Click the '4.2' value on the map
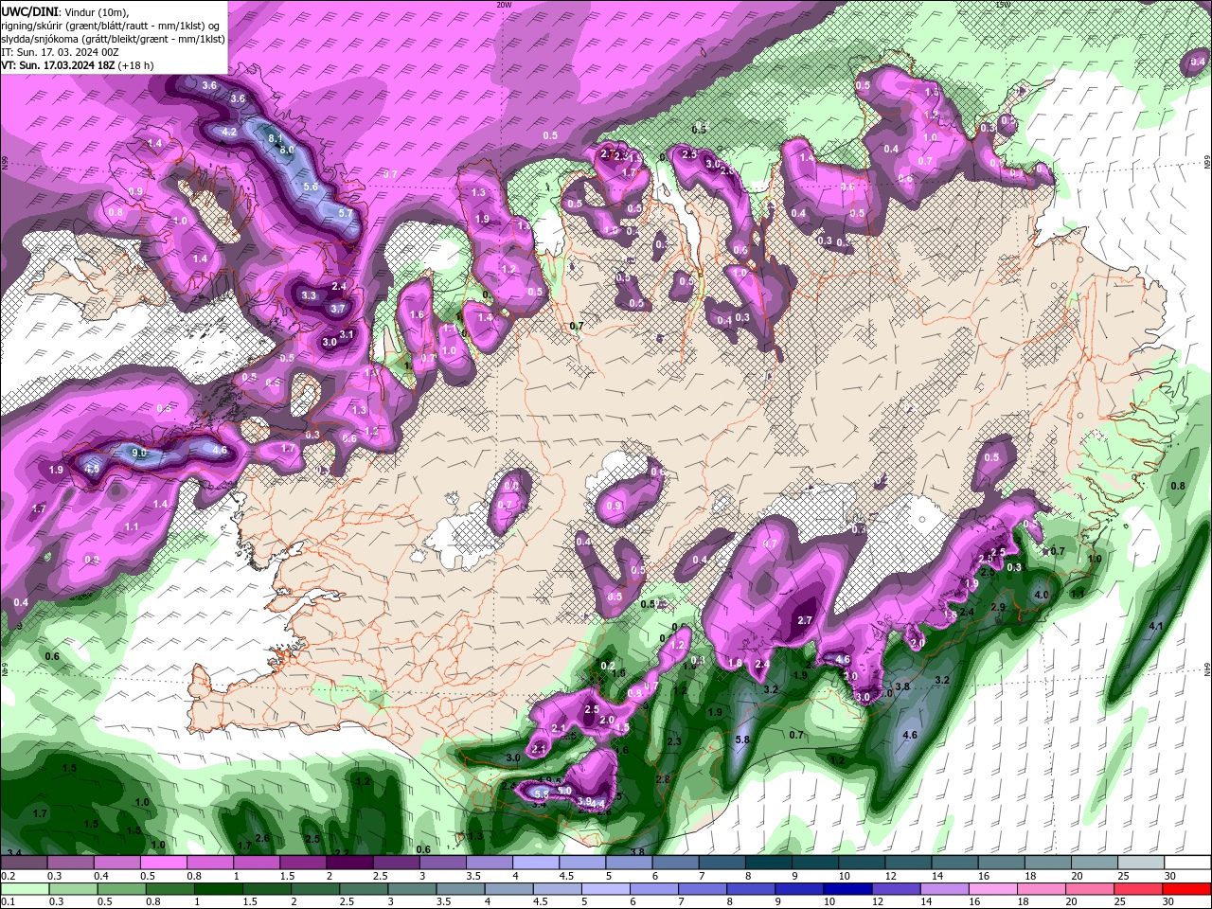Screen dimensions: 1212x909 (x=229, y=132)
